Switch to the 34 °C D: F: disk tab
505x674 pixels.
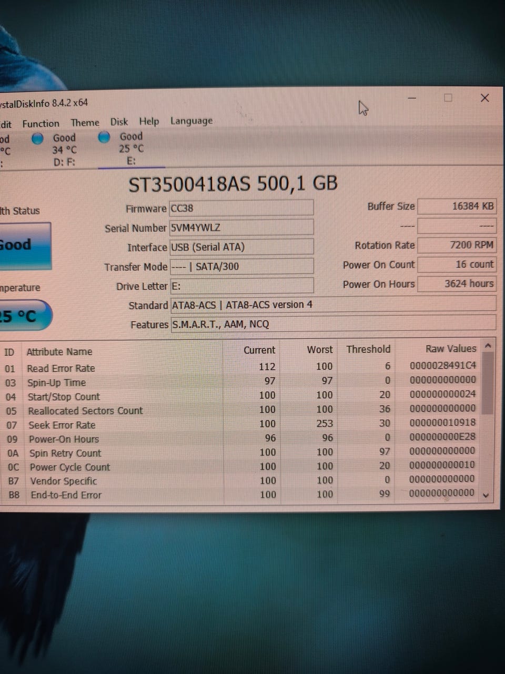64,150
